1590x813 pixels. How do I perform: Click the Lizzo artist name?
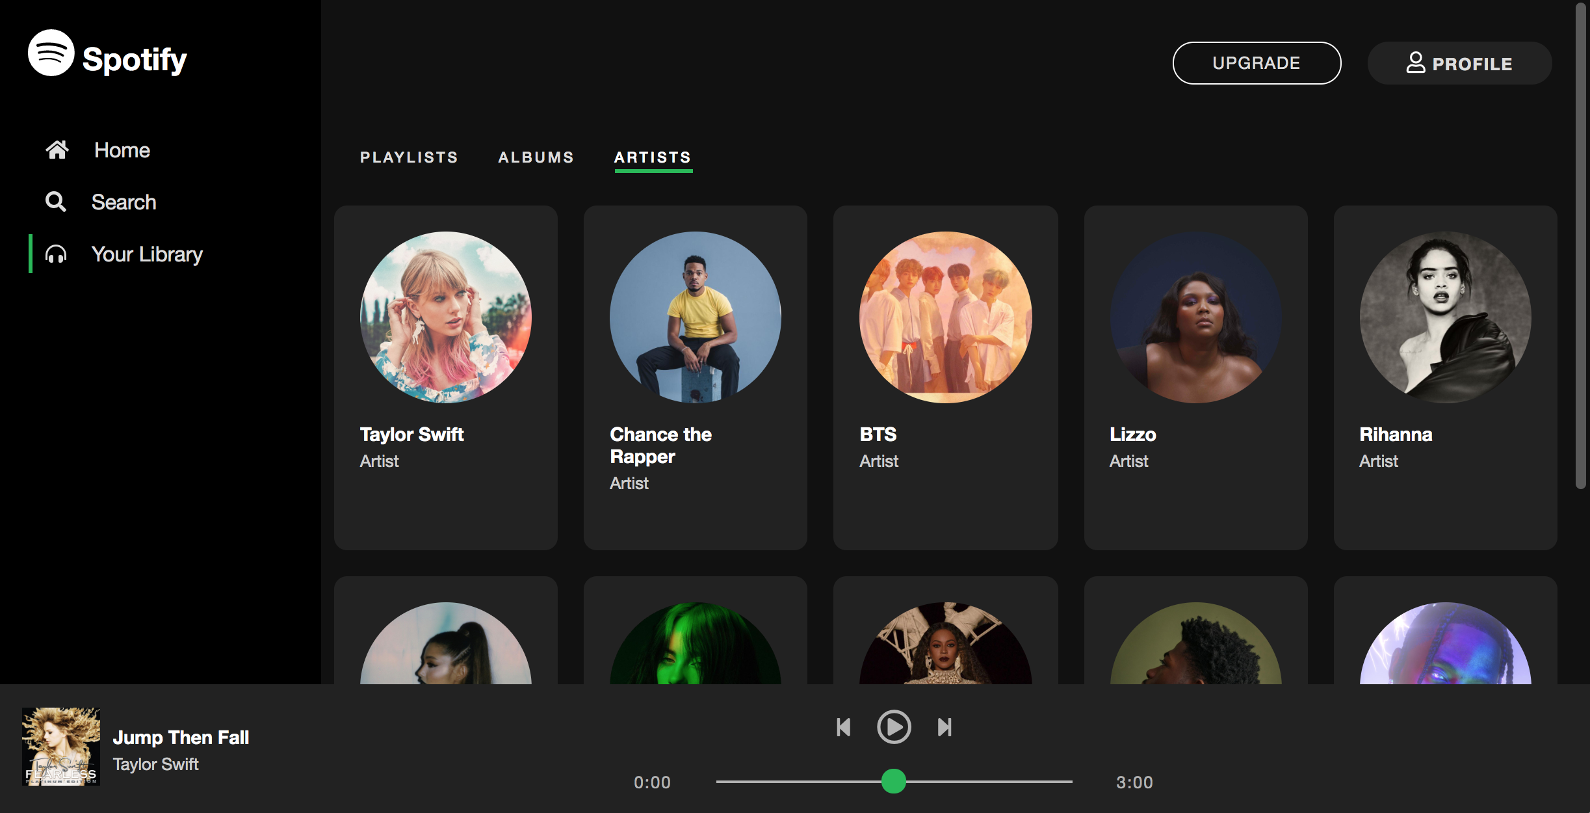pos(1132,434)
